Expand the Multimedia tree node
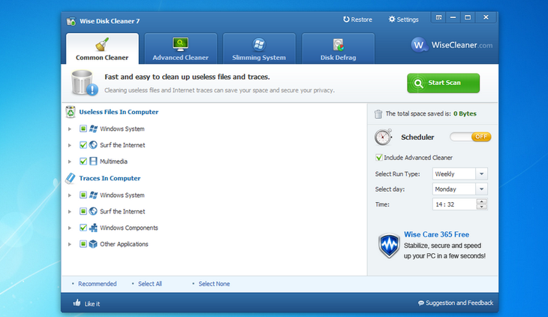Screen dimensions: 548x317 70,162
